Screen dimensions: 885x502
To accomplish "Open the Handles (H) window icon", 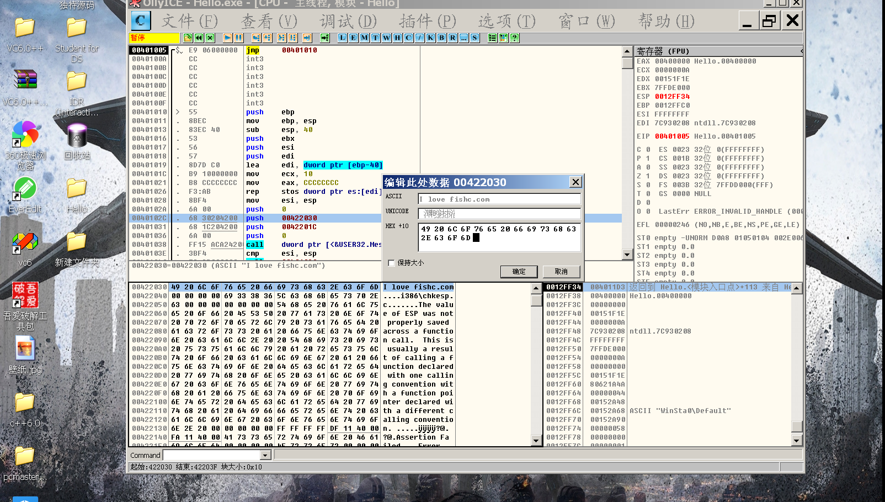I will click(x=397, y=38).
